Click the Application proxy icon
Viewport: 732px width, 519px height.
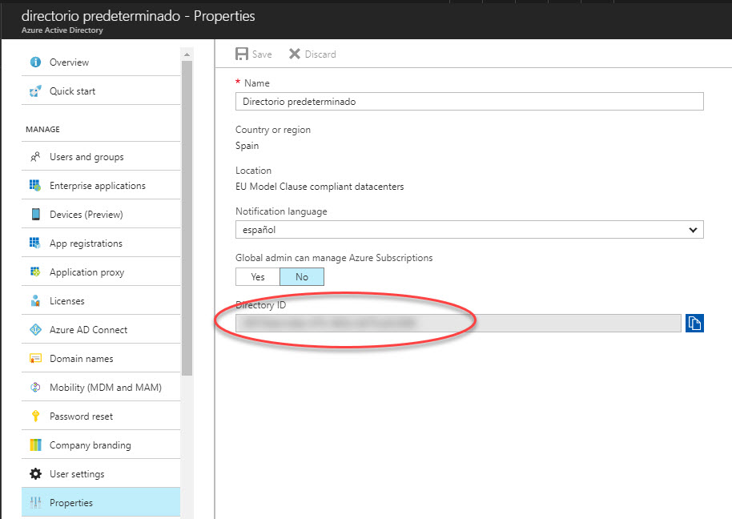[35, 272]
